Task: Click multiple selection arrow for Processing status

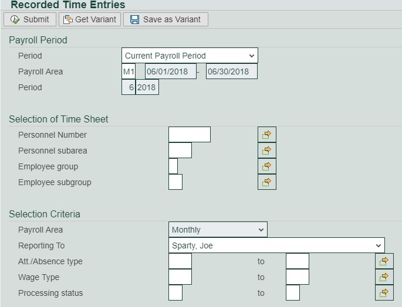Action: (384, 293)
